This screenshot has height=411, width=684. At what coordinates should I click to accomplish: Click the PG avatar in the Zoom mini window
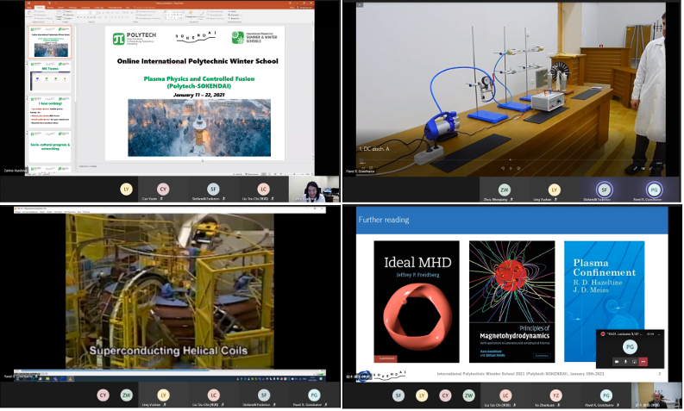point(629,347)
